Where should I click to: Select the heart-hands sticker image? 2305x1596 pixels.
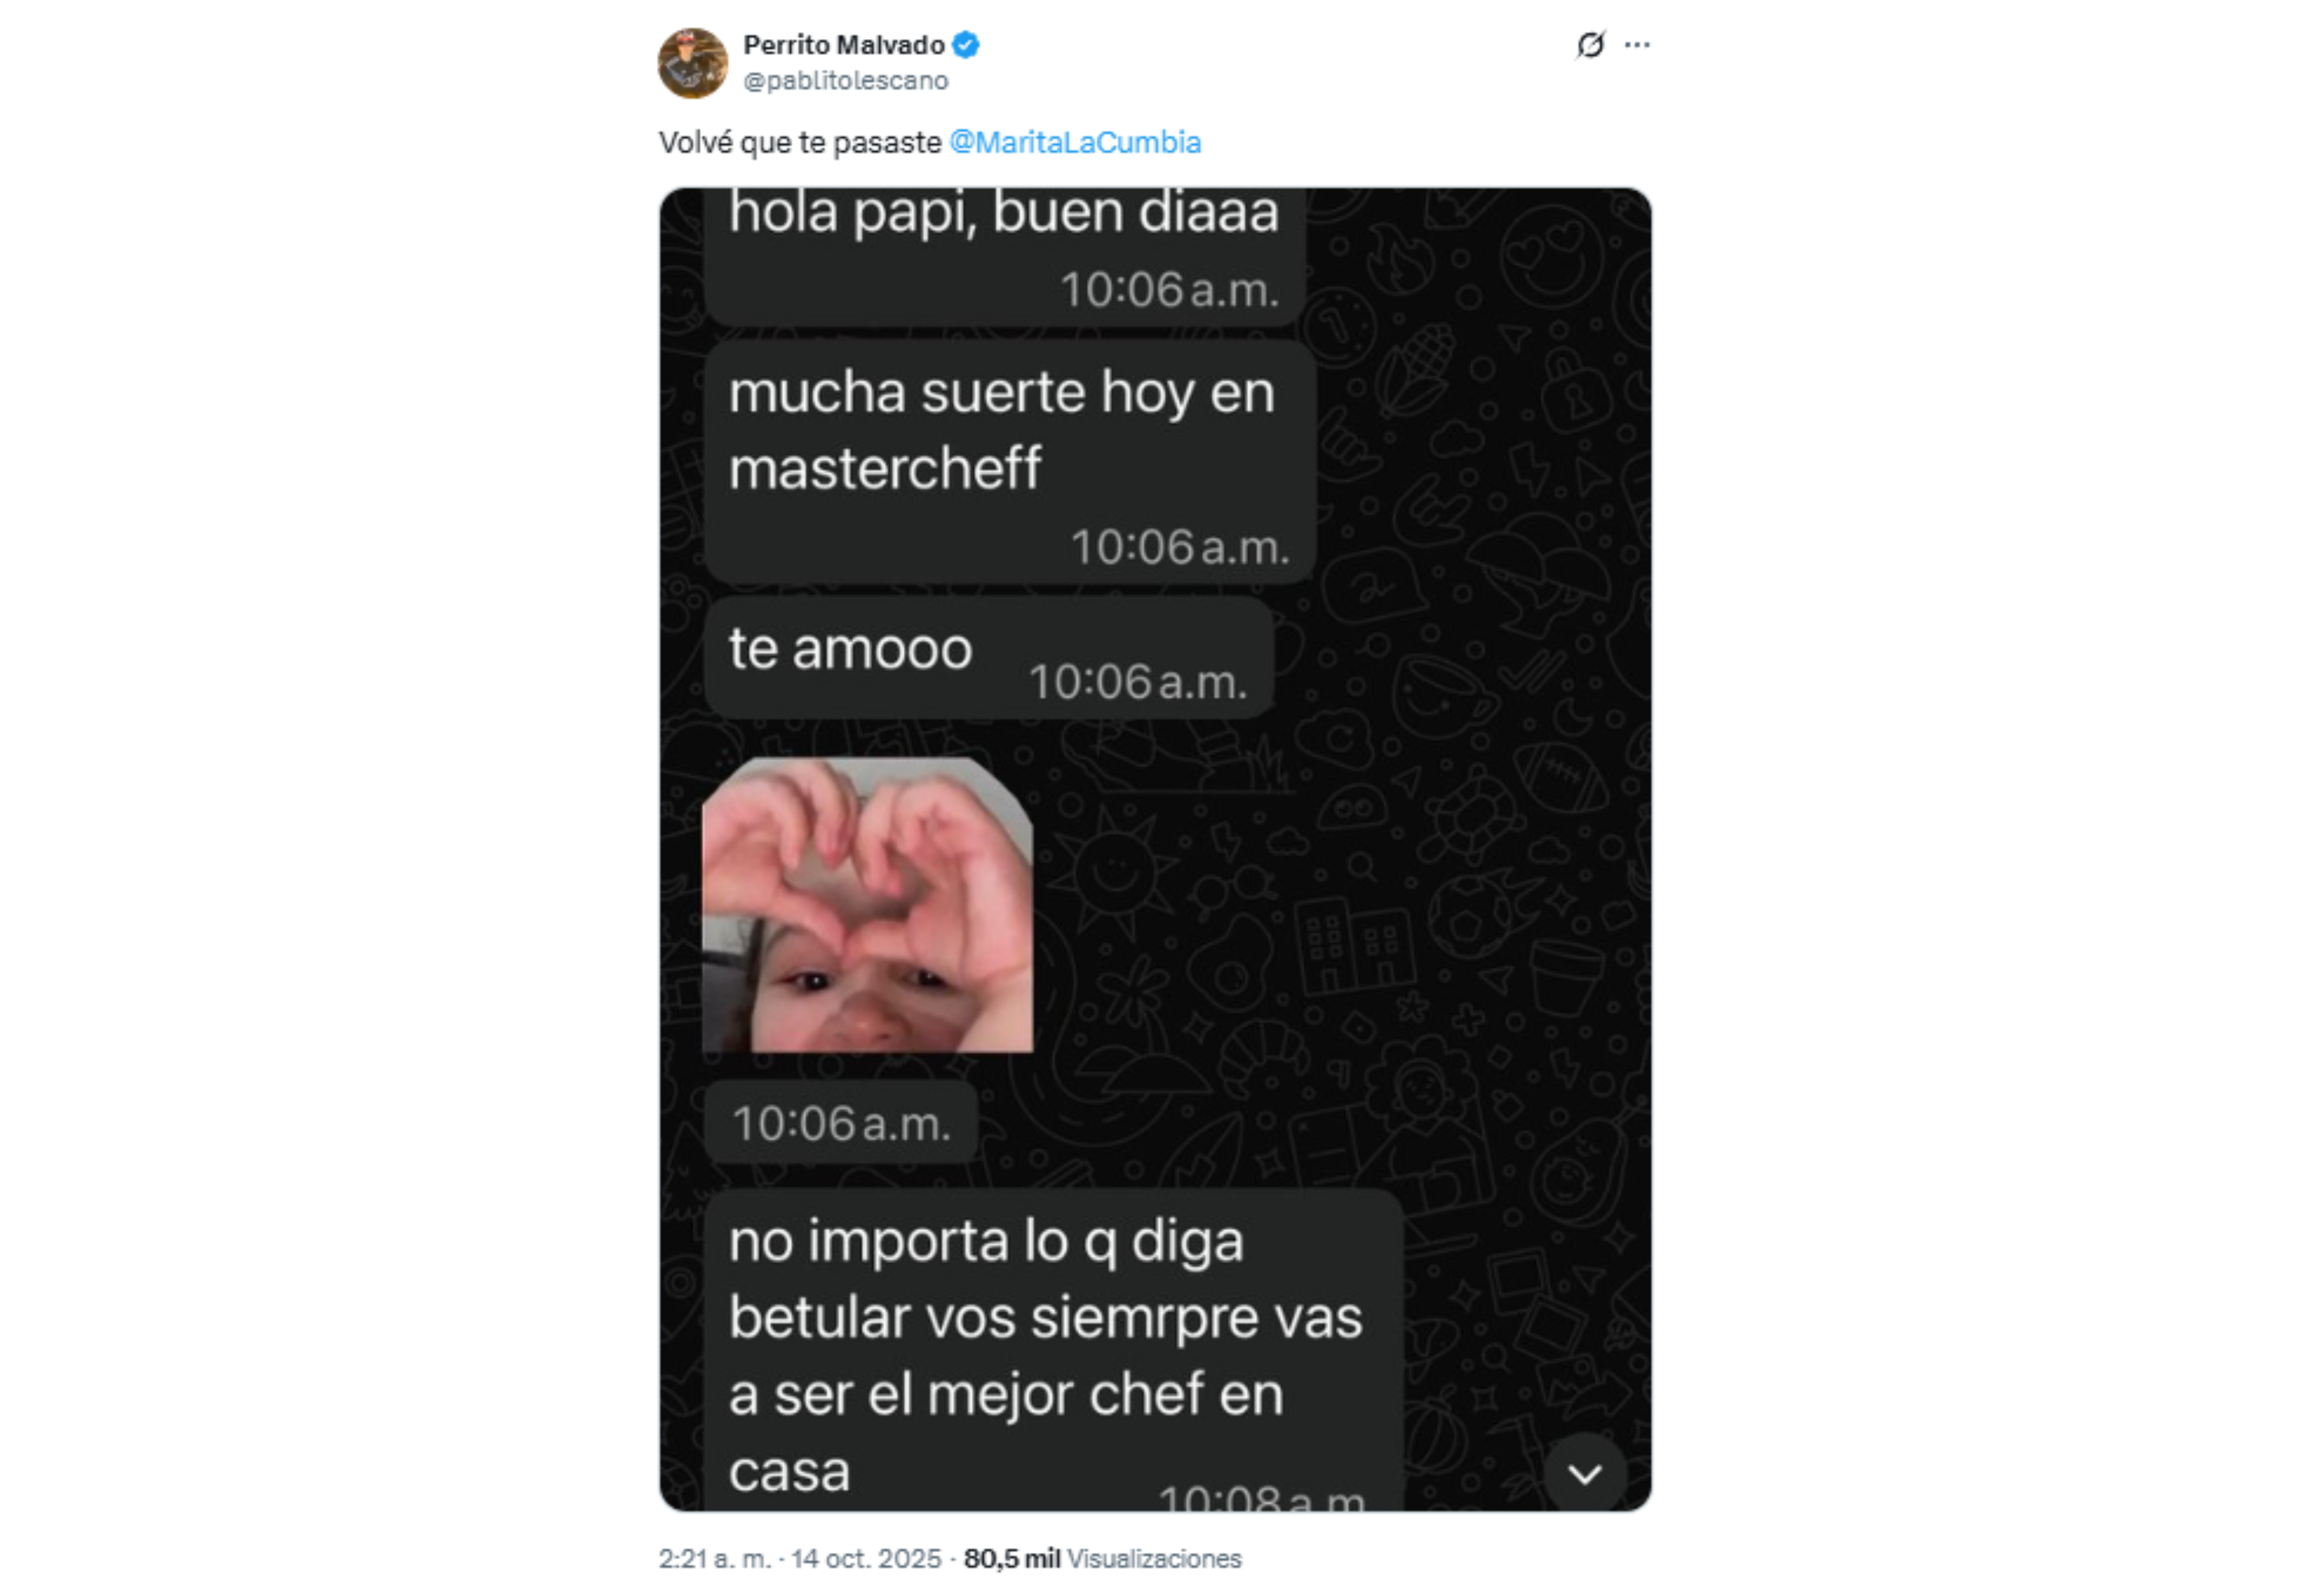[866, 904]
